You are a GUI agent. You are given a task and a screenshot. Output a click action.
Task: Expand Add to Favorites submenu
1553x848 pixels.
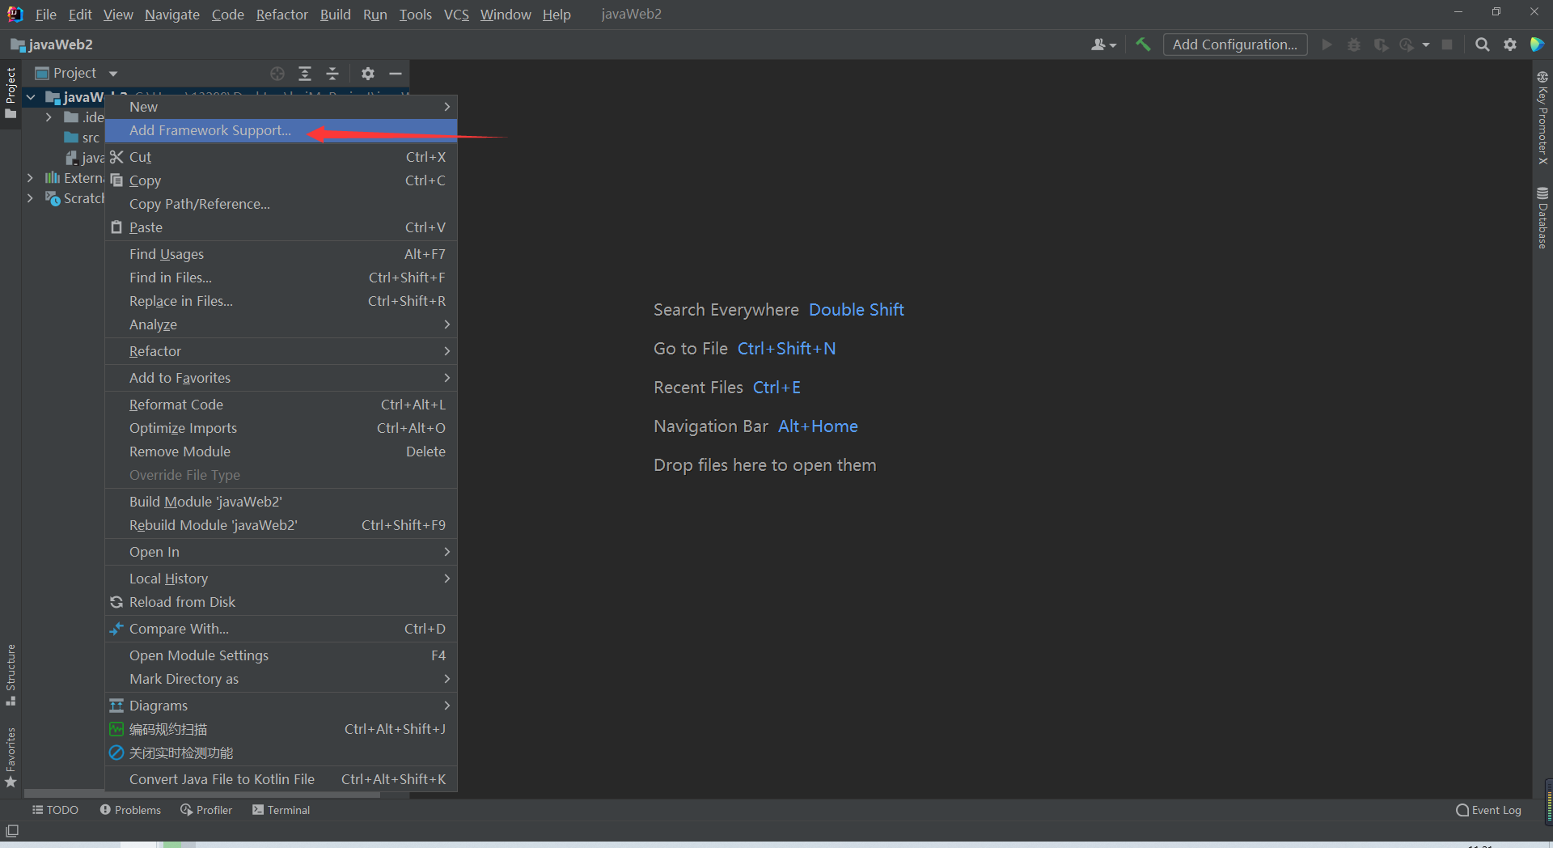pyautogui.click(x=281, y=378)
